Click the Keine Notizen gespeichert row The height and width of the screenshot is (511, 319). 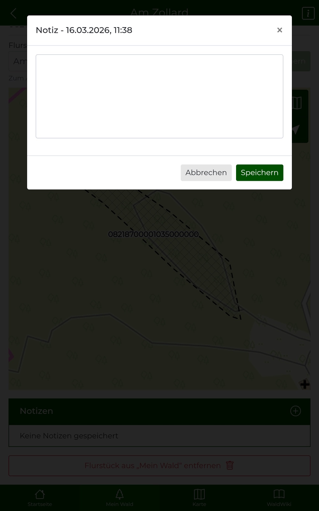[159, 436]
